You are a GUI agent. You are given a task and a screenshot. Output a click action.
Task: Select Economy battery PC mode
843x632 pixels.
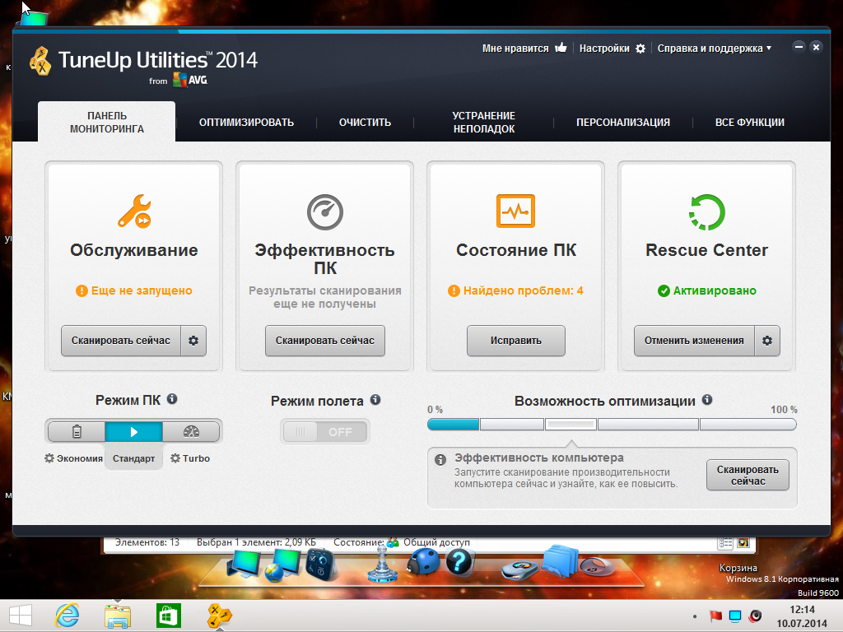click(77, 431)
